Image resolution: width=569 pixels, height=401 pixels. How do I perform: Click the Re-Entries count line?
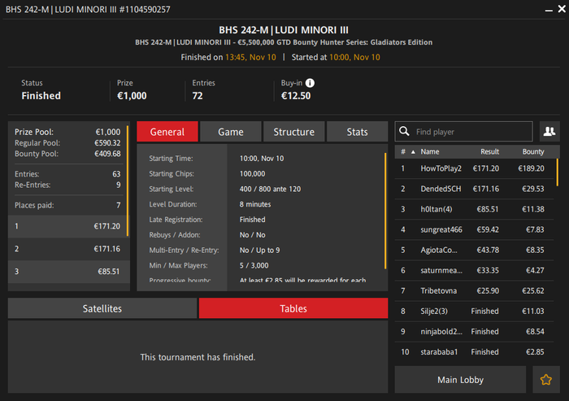[x=67, y=185]
